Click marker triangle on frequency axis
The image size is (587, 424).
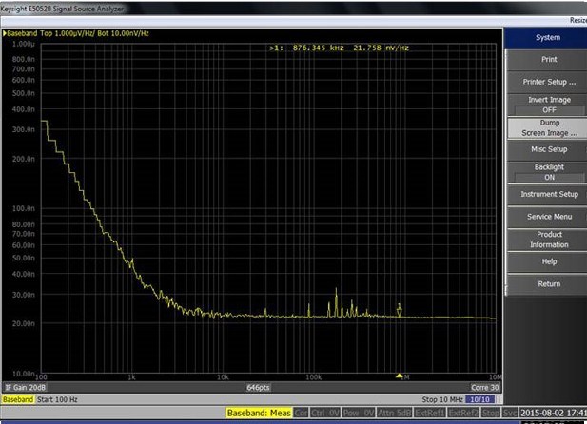[x=399, y=376]
